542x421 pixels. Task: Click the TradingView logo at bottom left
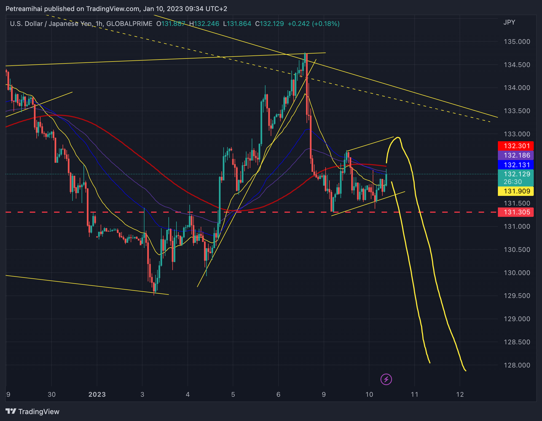33,412
